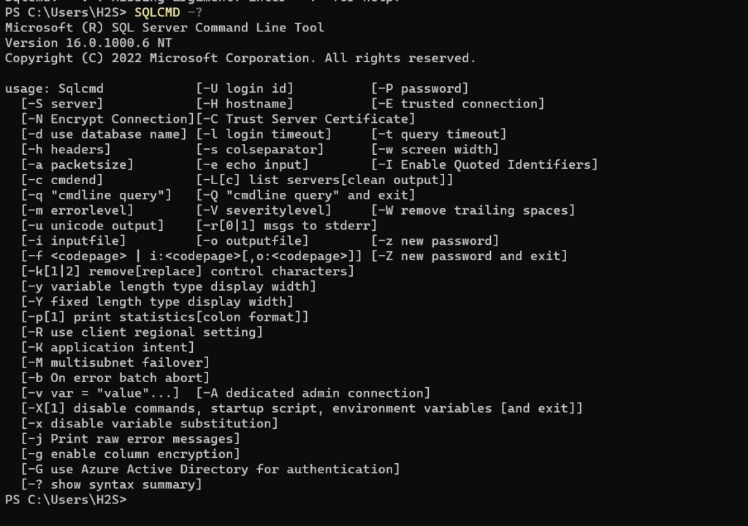Click the [-? show syntax summary] line
This screenshot has width=748, height=526.
112,484
